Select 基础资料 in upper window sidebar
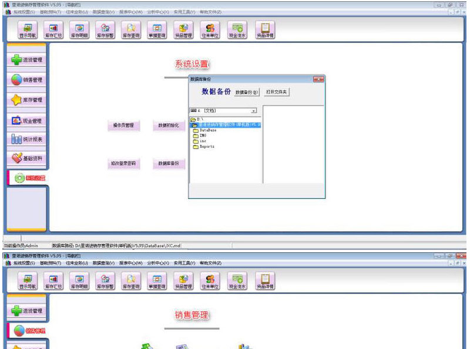 point(26,158)
